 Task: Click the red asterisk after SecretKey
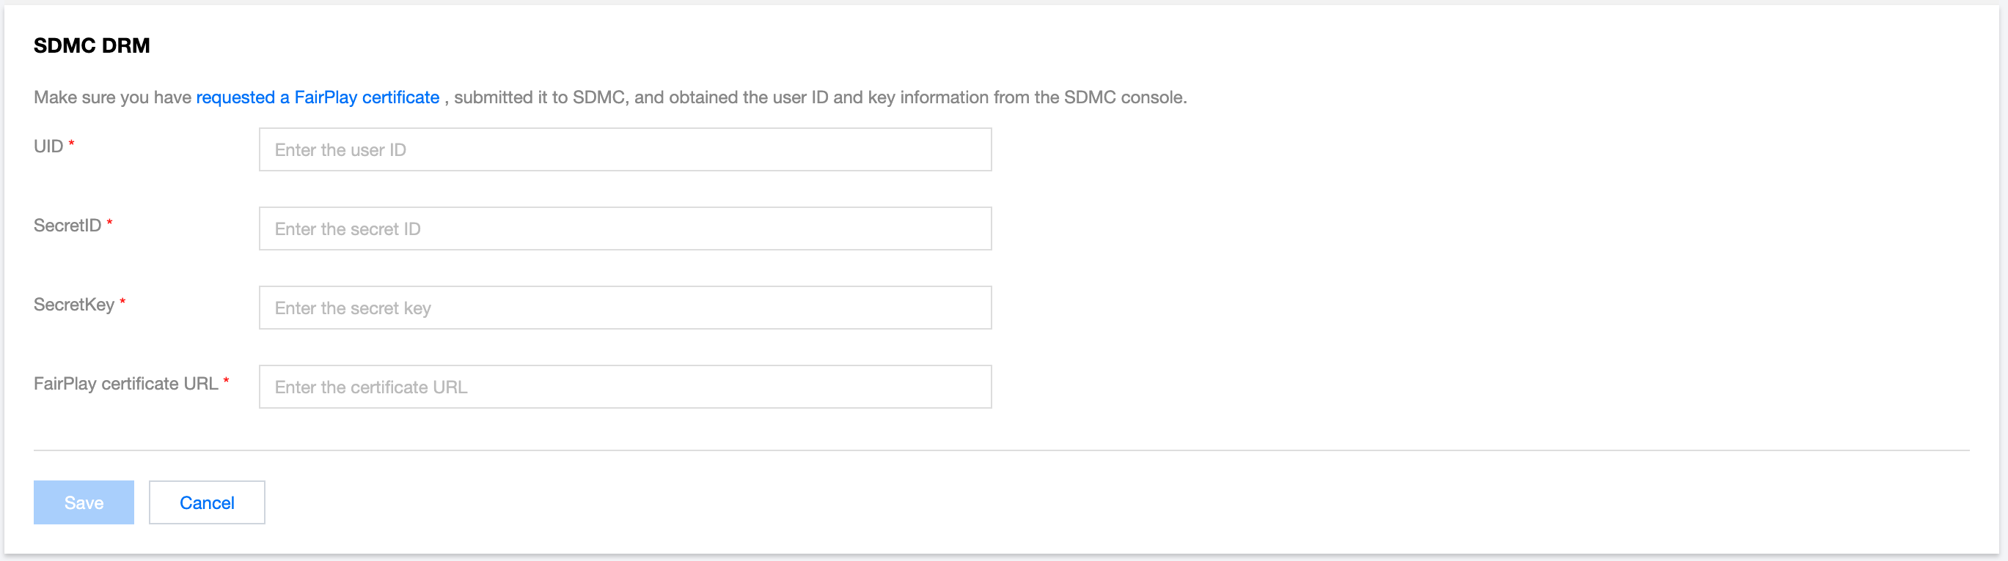tap(122, 302)
